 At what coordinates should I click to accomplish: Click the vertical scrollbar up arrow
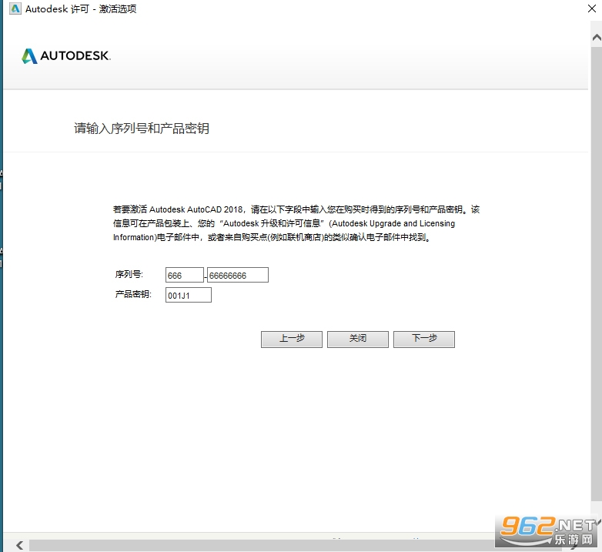coord(597,38)
